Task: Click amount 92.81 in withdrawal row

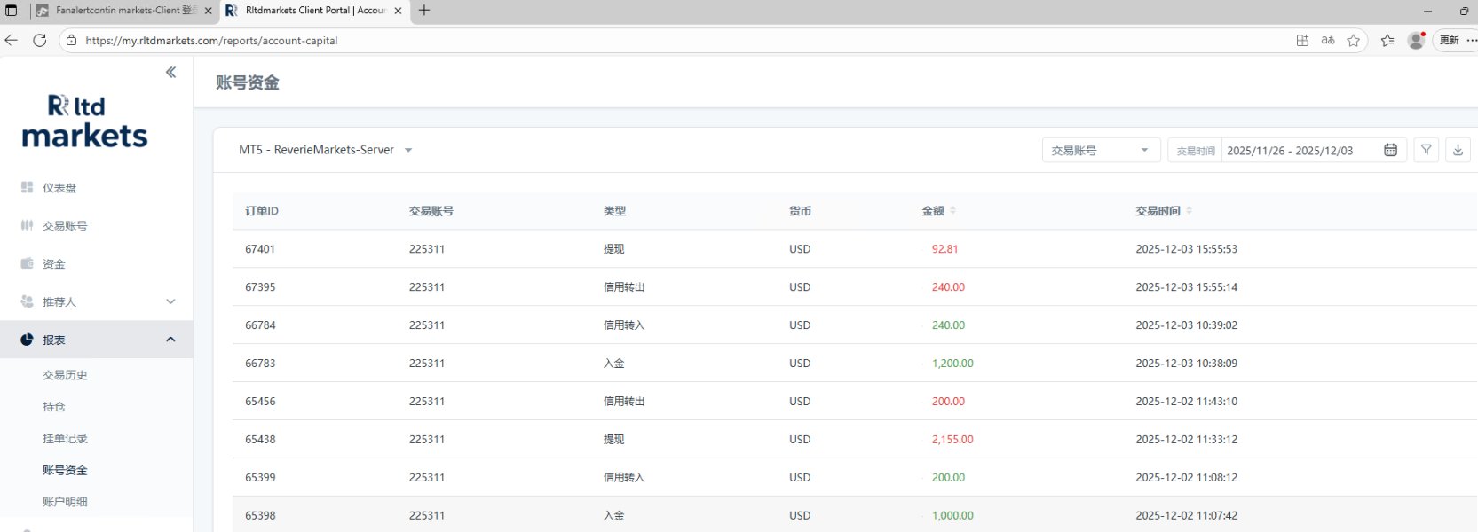Action: click(x=944, y=249)
